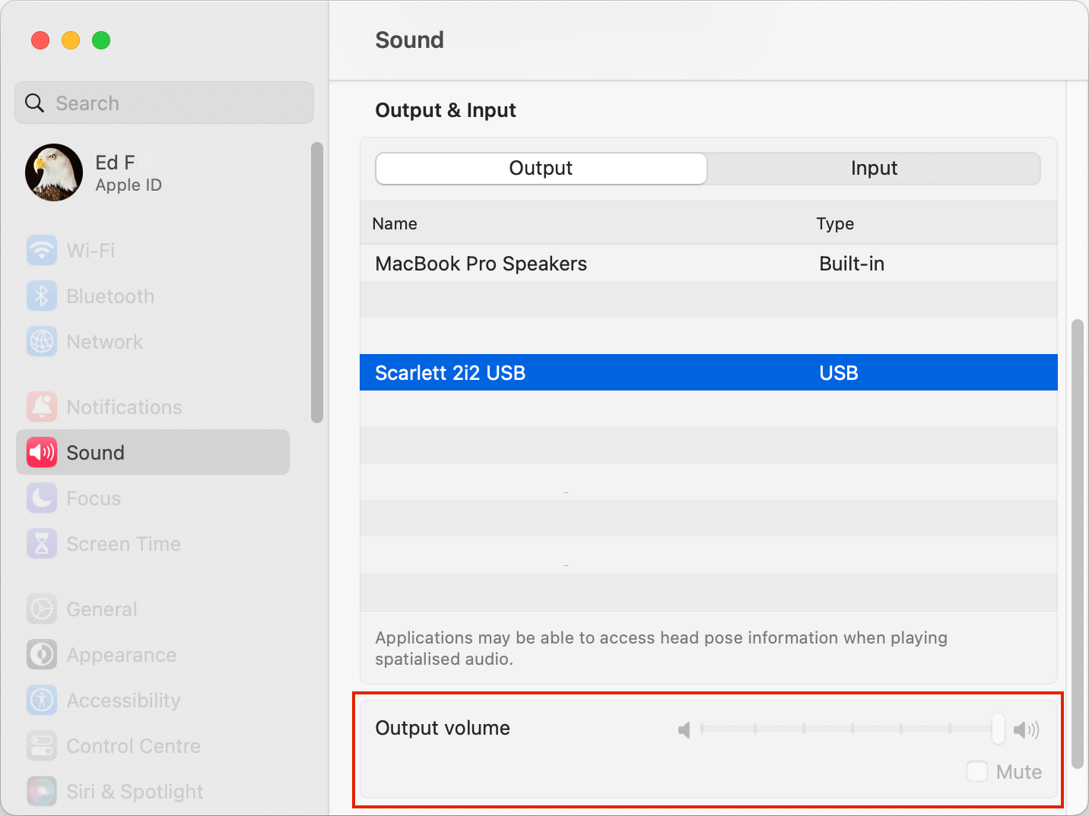This screenshot has width=1089, height=816.
Task: Open Control Centre settings
Action: pos(133,745)
